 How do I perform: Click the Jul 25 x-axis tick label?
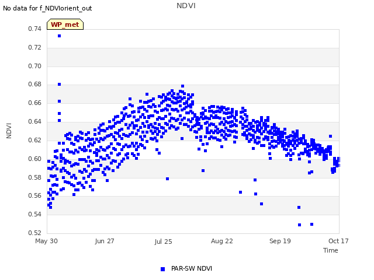163,242
